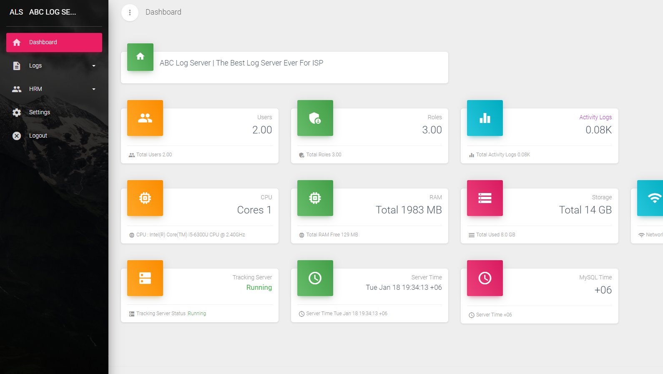This screenshot has height=374, width=663.
Task: Click the Total 14 GB storage value
Action: 585,210
